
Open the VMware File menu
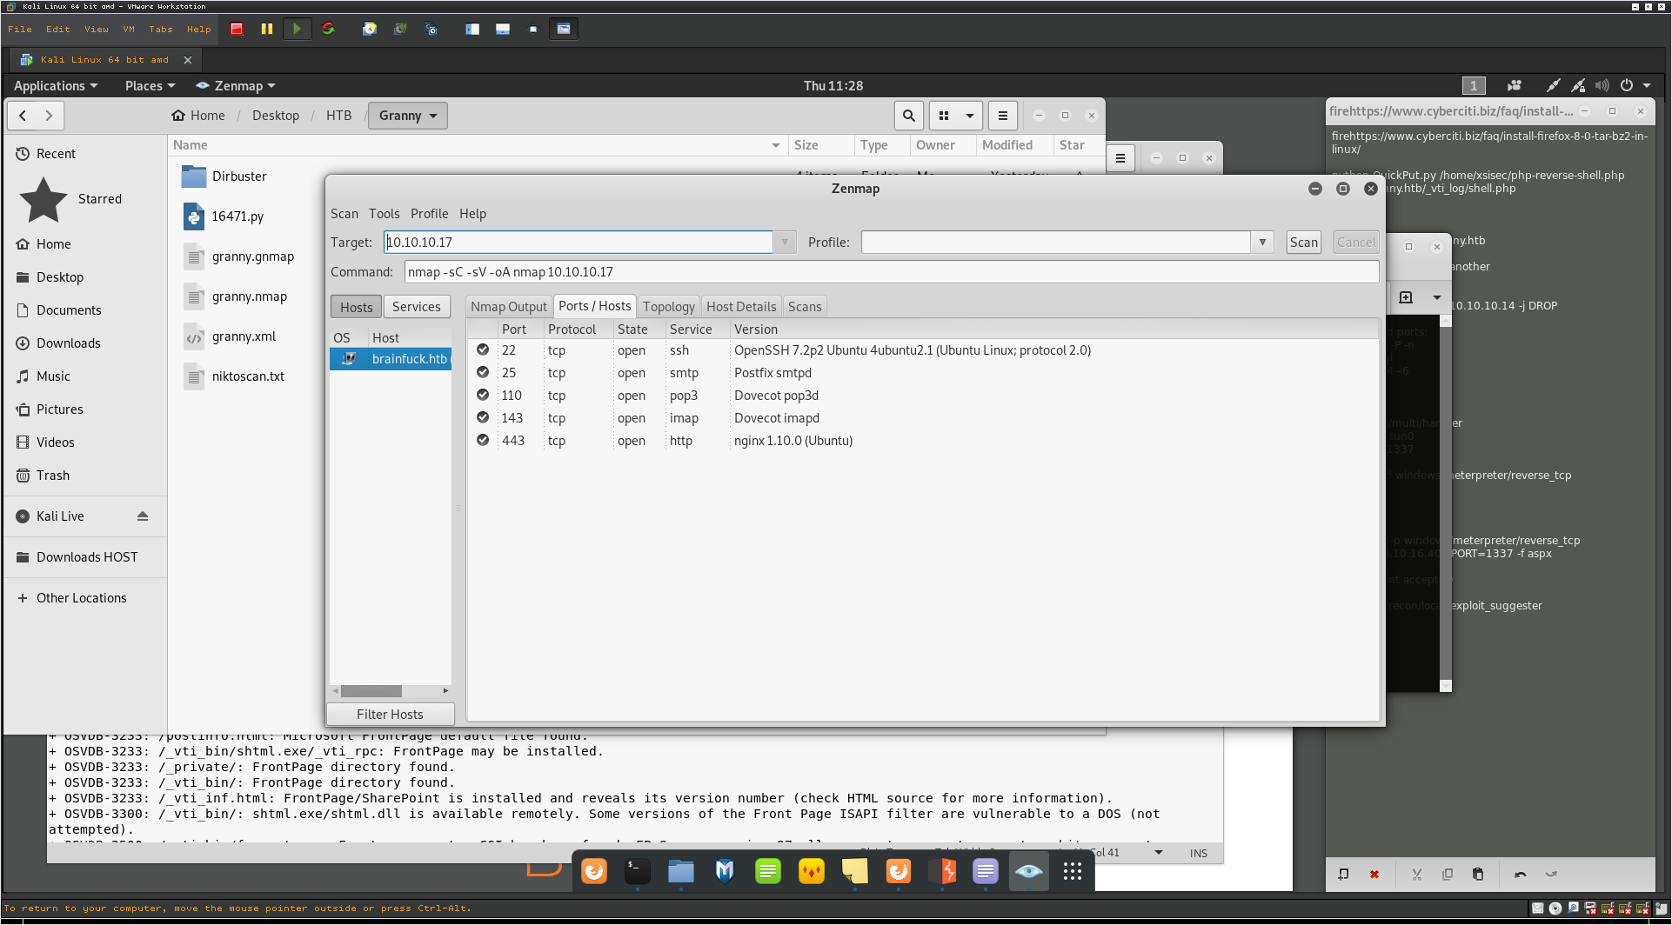(20, 30)
